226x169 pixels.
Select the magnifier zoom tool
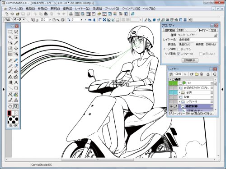point(16,106)
